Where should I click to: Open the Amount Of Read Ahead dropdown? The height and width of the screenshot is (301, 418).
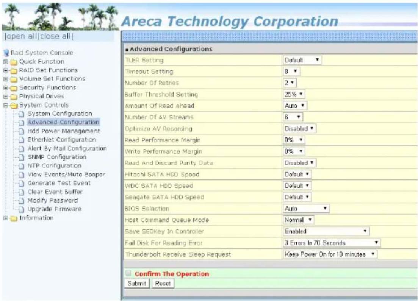pos(295,106)
